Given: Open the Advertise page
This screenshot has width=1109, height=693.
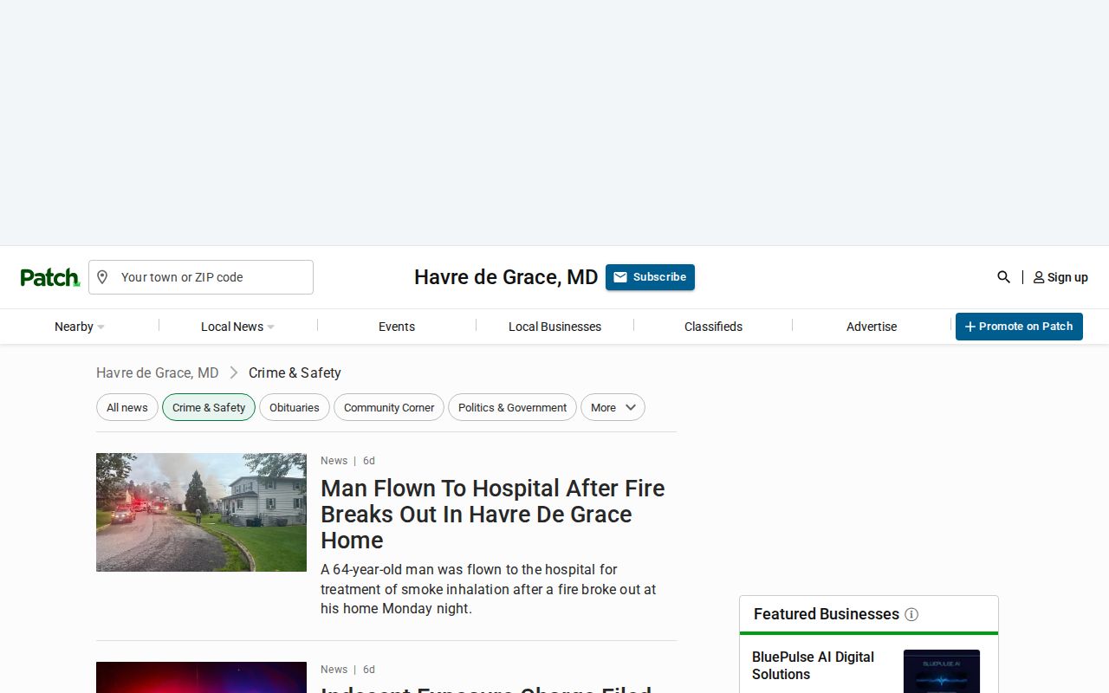Looking at the screenshot, I should 872,327.
